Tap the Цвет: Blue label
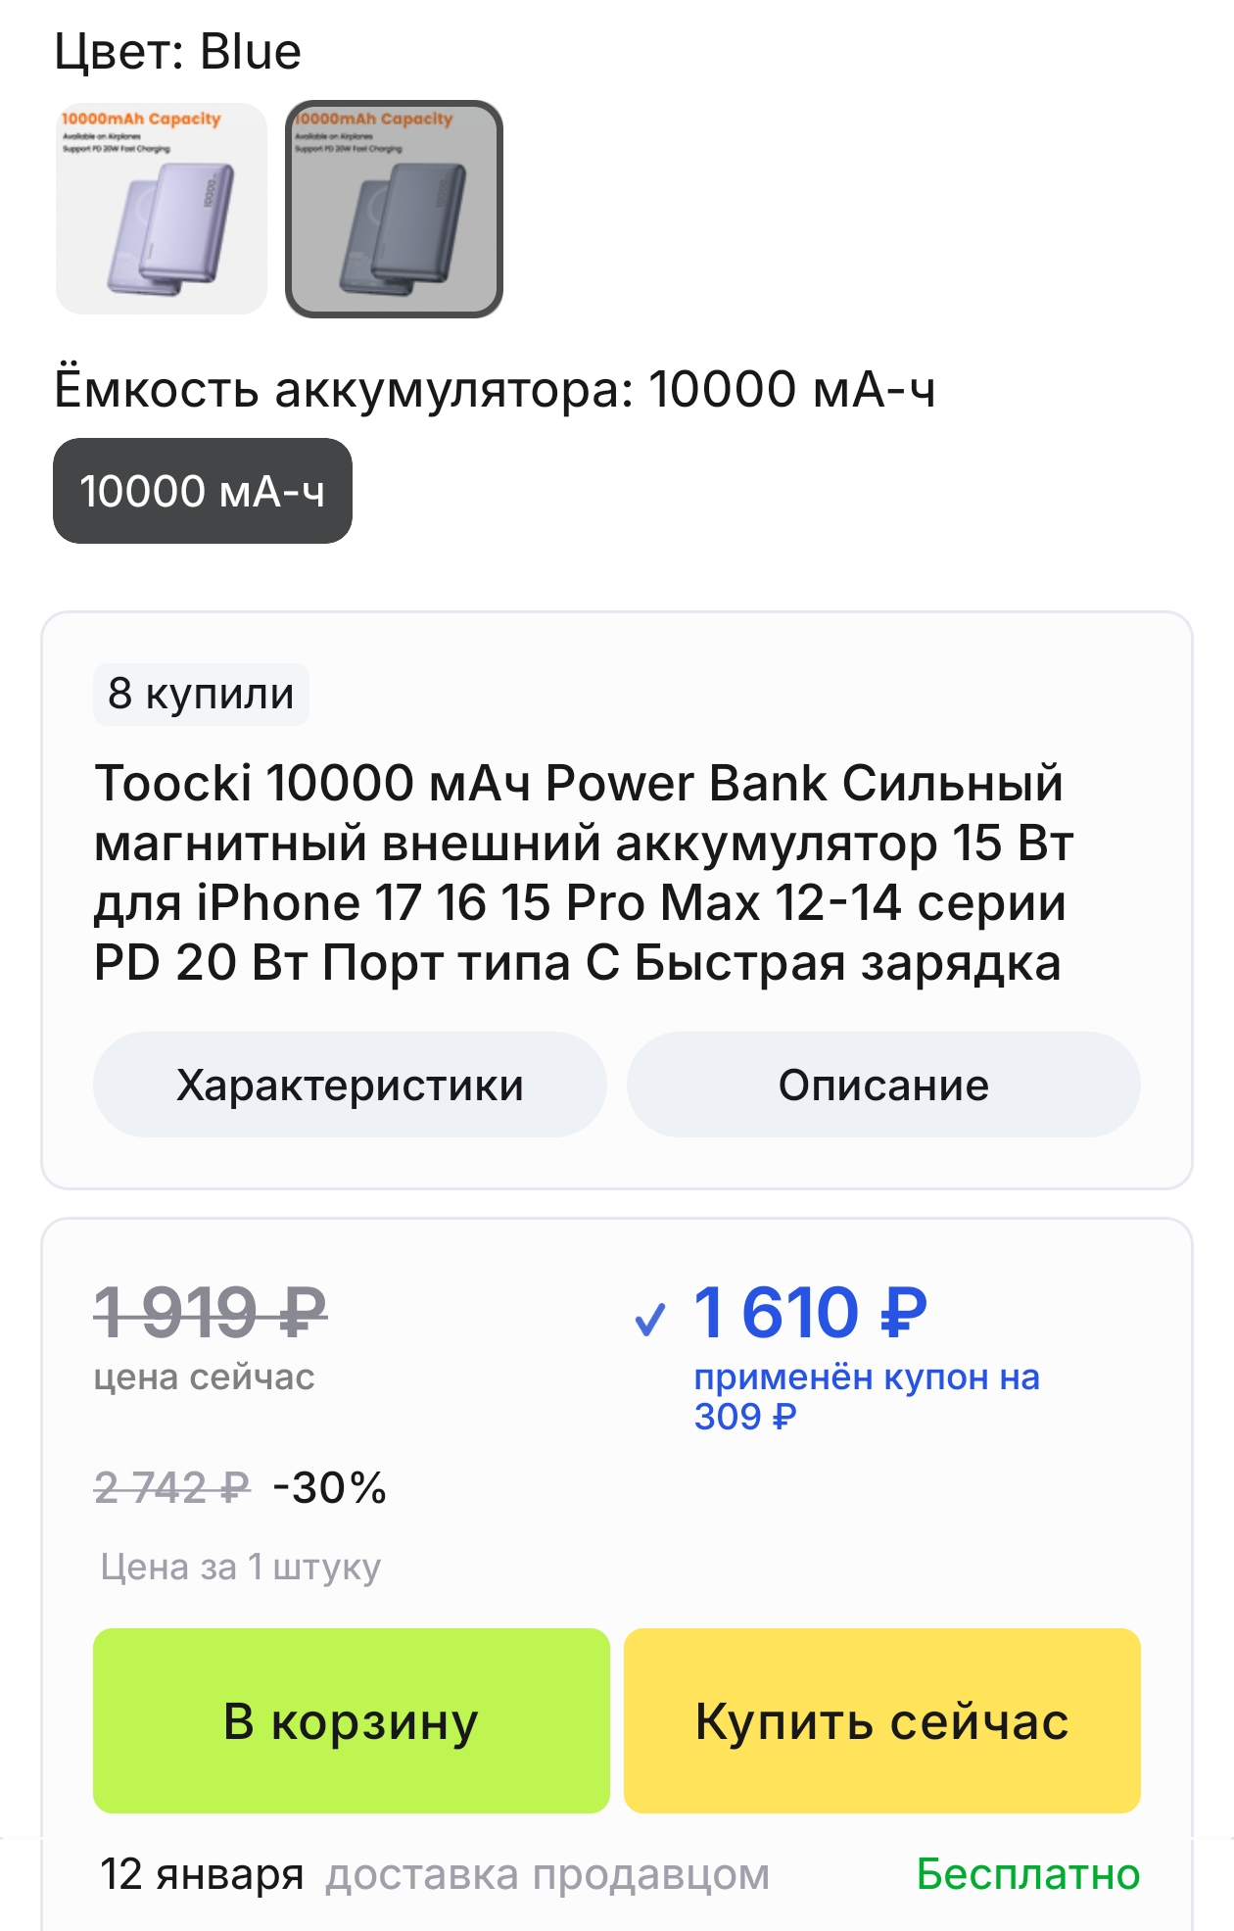 pyautogui.click(x=177, y=52)
